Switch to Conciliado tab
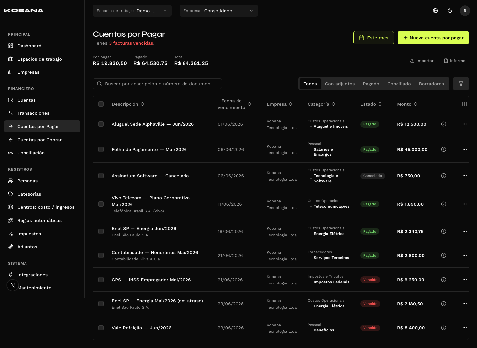477x348 pixels. [399, 84]
